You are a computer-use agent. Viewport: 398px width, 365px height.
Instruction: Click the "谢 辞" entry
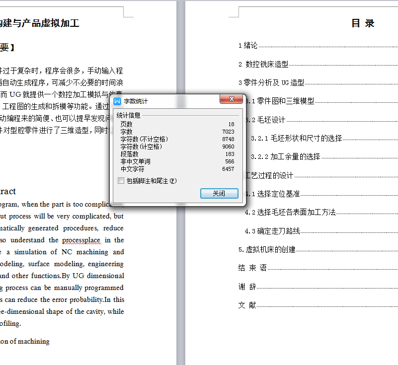point(248,286)
